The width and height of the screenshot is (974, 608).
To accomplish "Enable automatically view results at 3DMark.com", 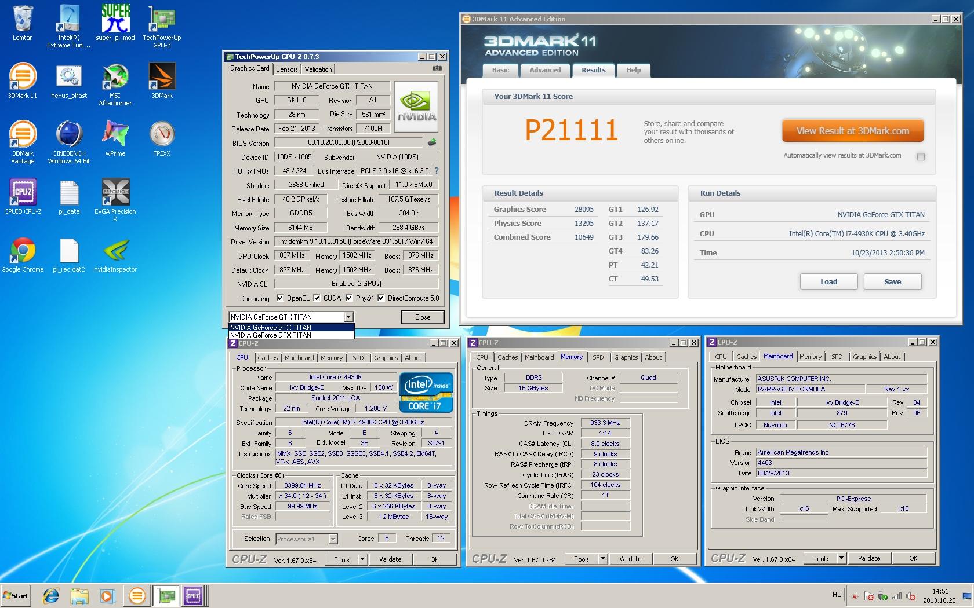I will 921,156.
